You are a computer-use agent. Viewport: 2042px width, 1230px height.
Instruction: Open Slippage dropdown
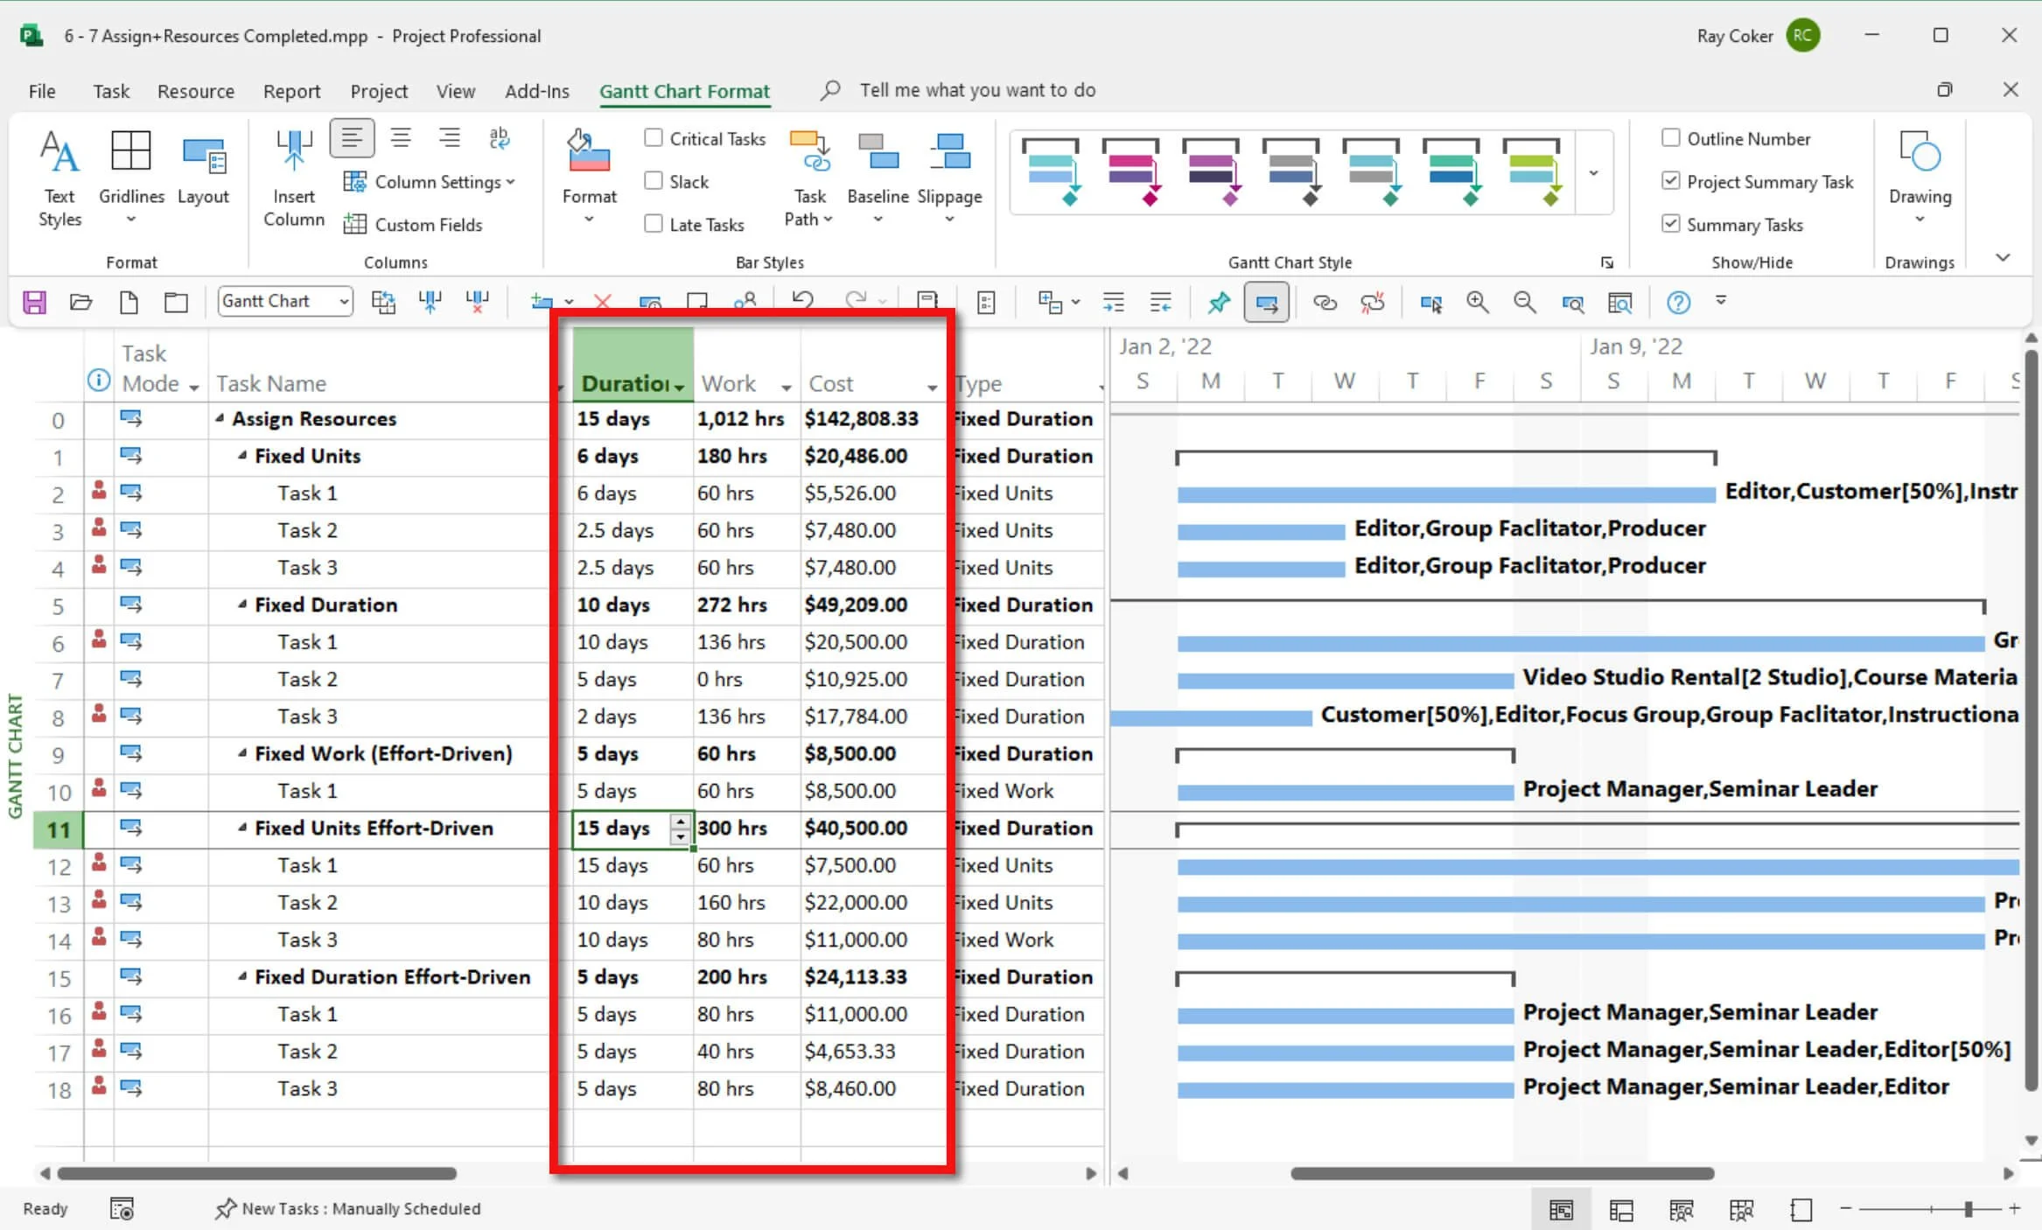coord(949,179)
